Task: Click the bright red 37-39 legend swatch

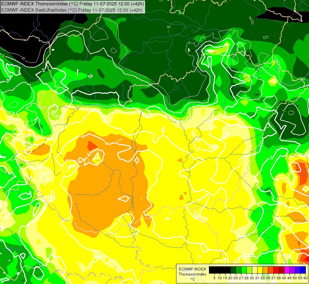Action: [276, 270]
